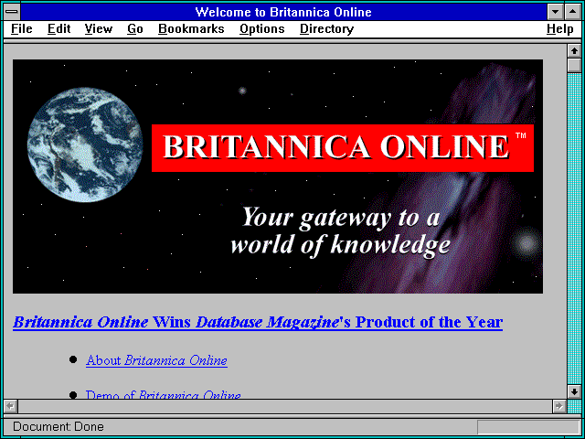Maximize the browser window

pyautogui.click(x=572, y=12)
